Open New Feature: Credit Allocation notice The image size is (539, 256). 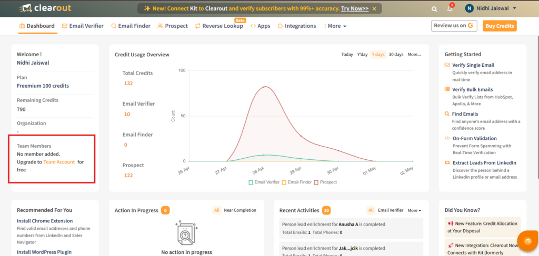pyautogui.click(x=483, y=227)
